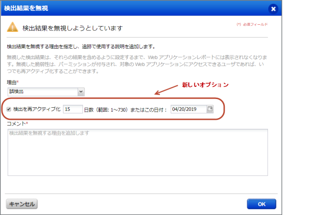Click the 新しいオプション red annotation text

[205, 84]
